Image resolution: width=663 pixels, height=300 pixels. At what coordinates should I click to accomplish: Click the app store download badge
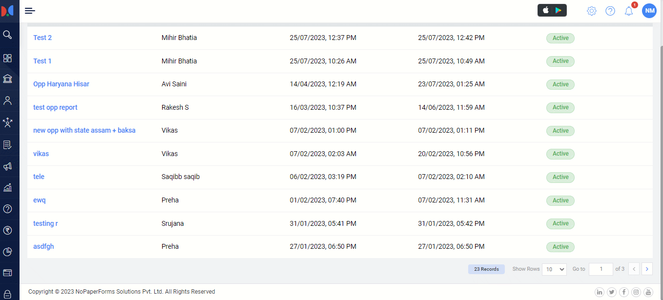click(552, 10)
